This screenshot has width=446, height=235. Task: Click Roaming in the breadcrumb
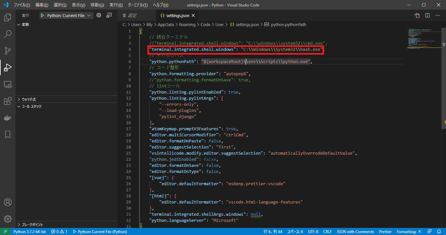(187, 24)
